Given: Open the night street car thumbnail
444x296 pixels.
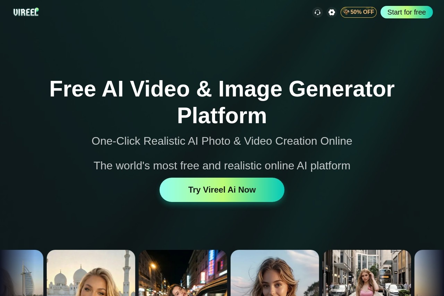Looking at the screenshot, I should [183, 273].
